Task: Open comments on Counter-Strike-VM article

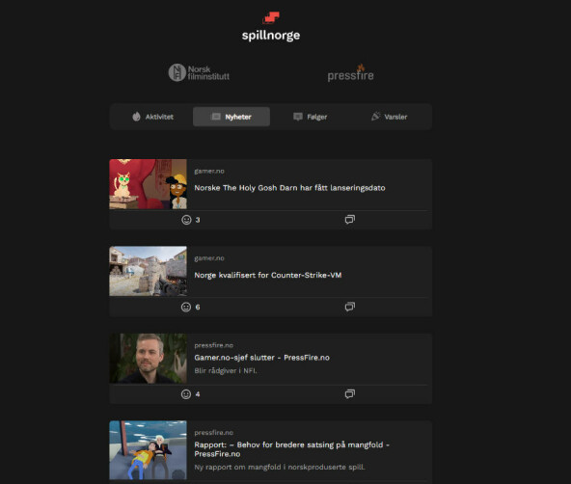Action: tap(349, 307)
